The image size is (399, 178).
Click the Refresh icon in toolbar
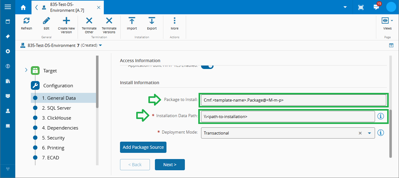pos(26,21)
